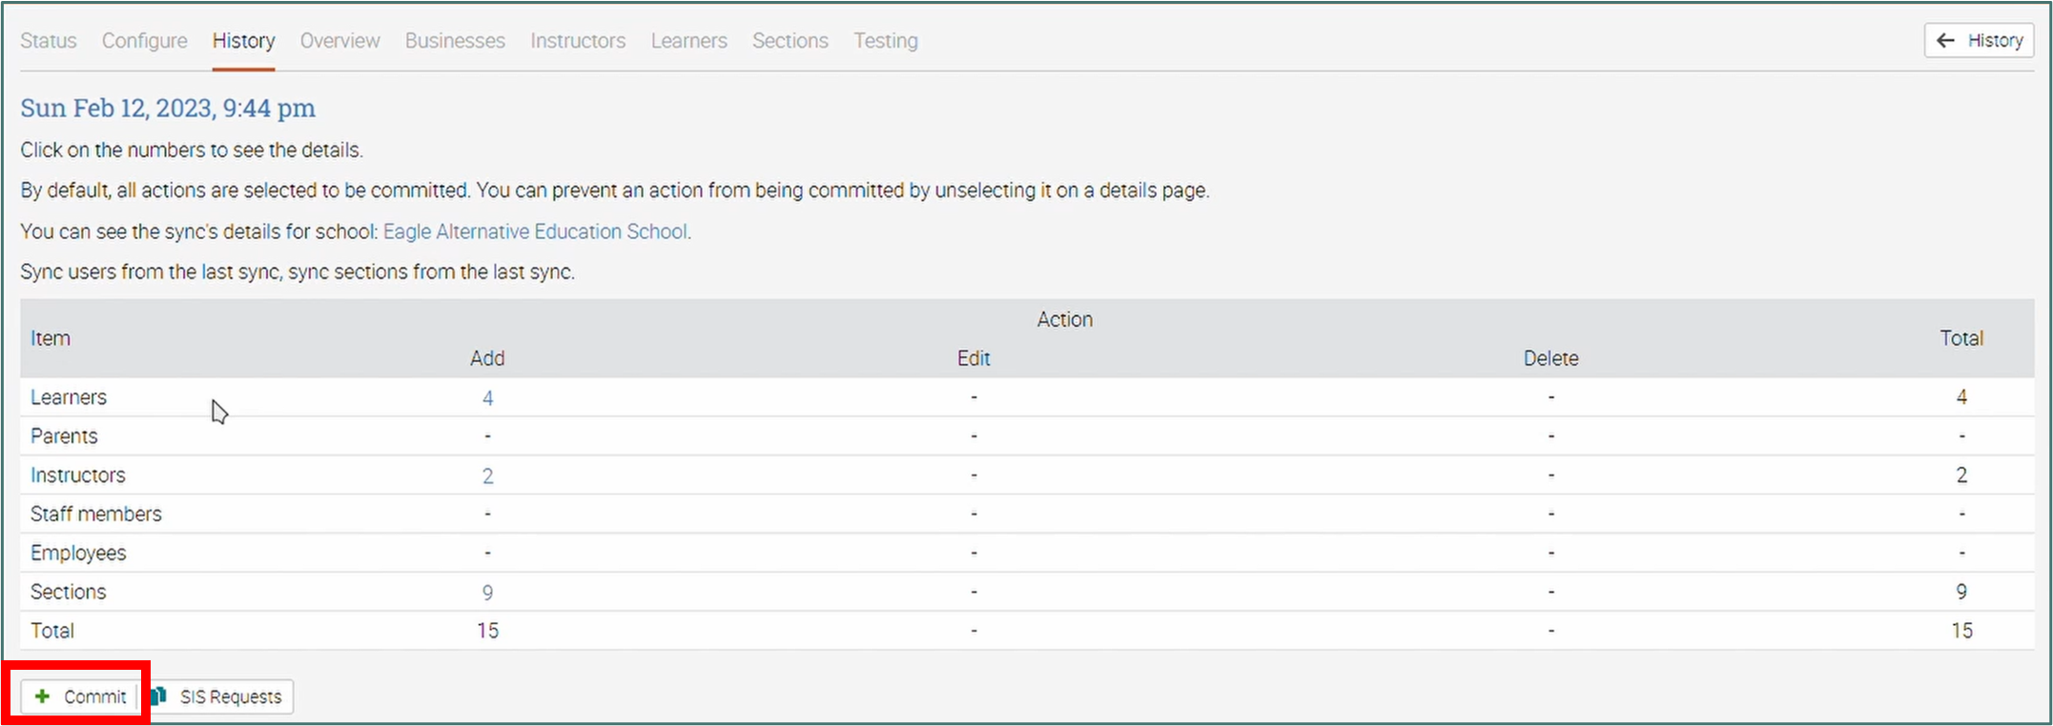2053x726 pixels.
Task: View details of 4 added Learners
Action: [487, 398]
